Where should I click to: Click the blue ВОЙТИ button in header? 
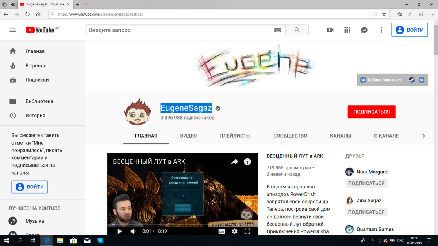(x=410, y=30)
